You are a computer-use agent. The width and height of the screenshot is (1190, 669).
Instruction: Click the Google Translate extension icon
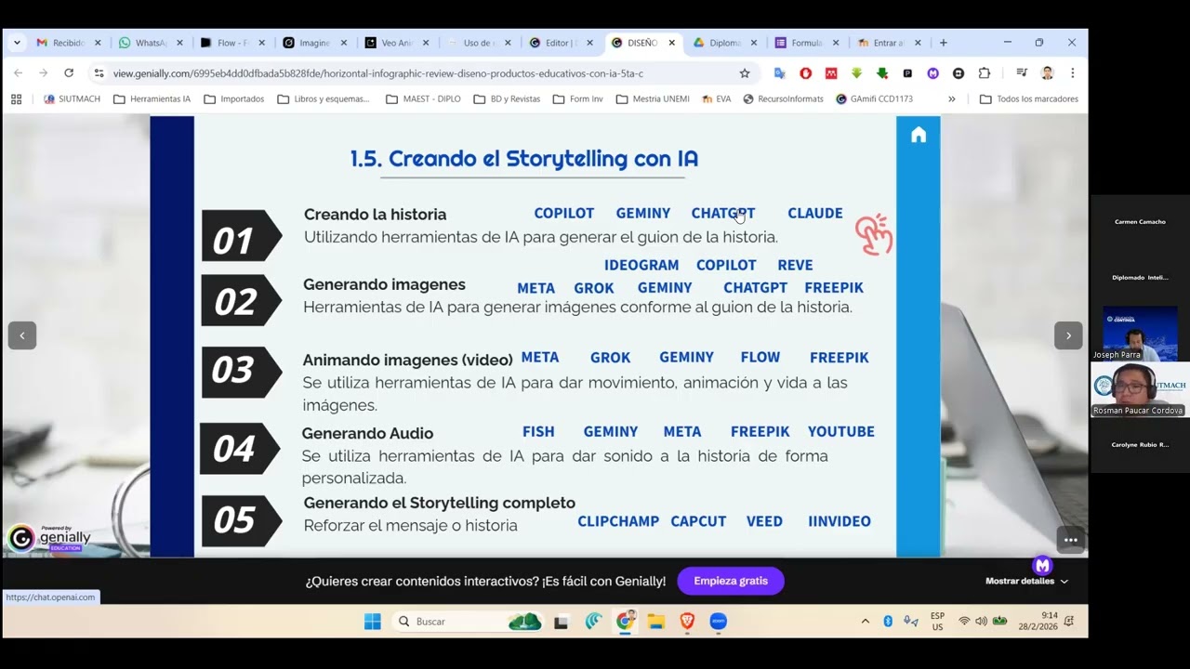[780, 72]
